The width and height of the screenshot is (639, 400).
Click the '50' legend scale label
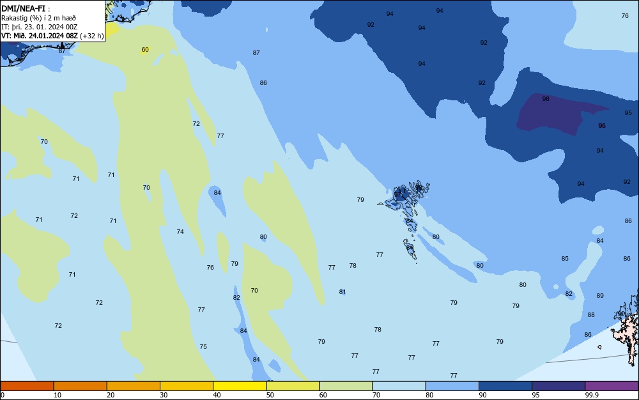point(270,395)
